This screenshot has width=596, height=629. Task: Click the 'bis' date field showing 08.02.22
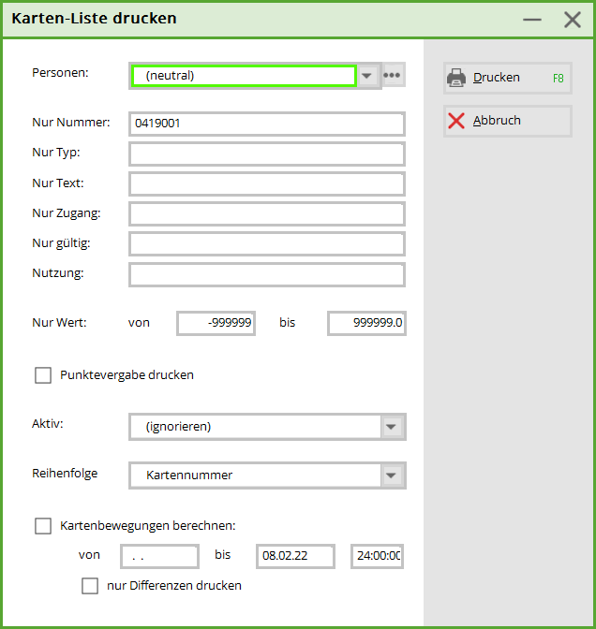[295, 556]
